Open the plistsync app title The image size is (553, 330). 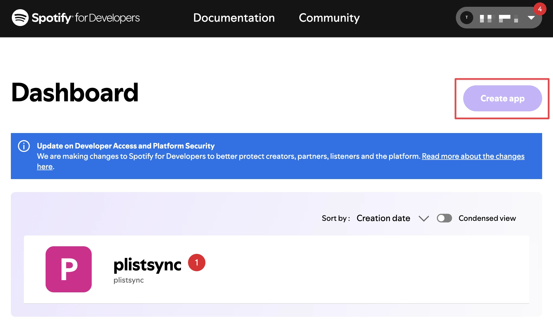tap(147, 265)
